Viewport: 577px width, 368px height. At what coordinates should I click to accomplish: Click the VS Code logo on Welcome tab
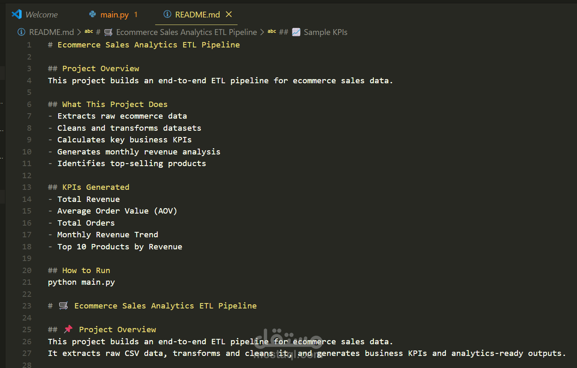click(17, 14)
